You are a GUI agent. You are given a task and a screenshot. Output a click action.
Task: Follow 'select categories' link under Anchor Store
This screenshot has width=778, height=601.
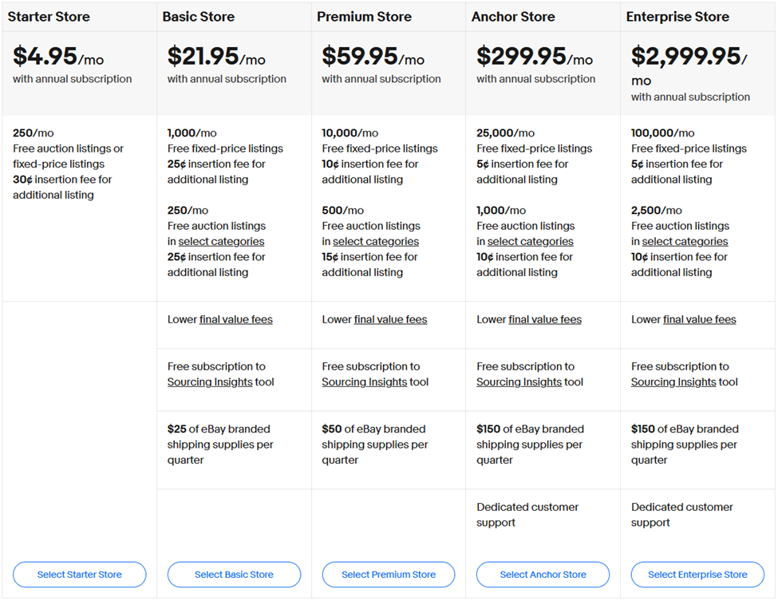coord(531,242)
